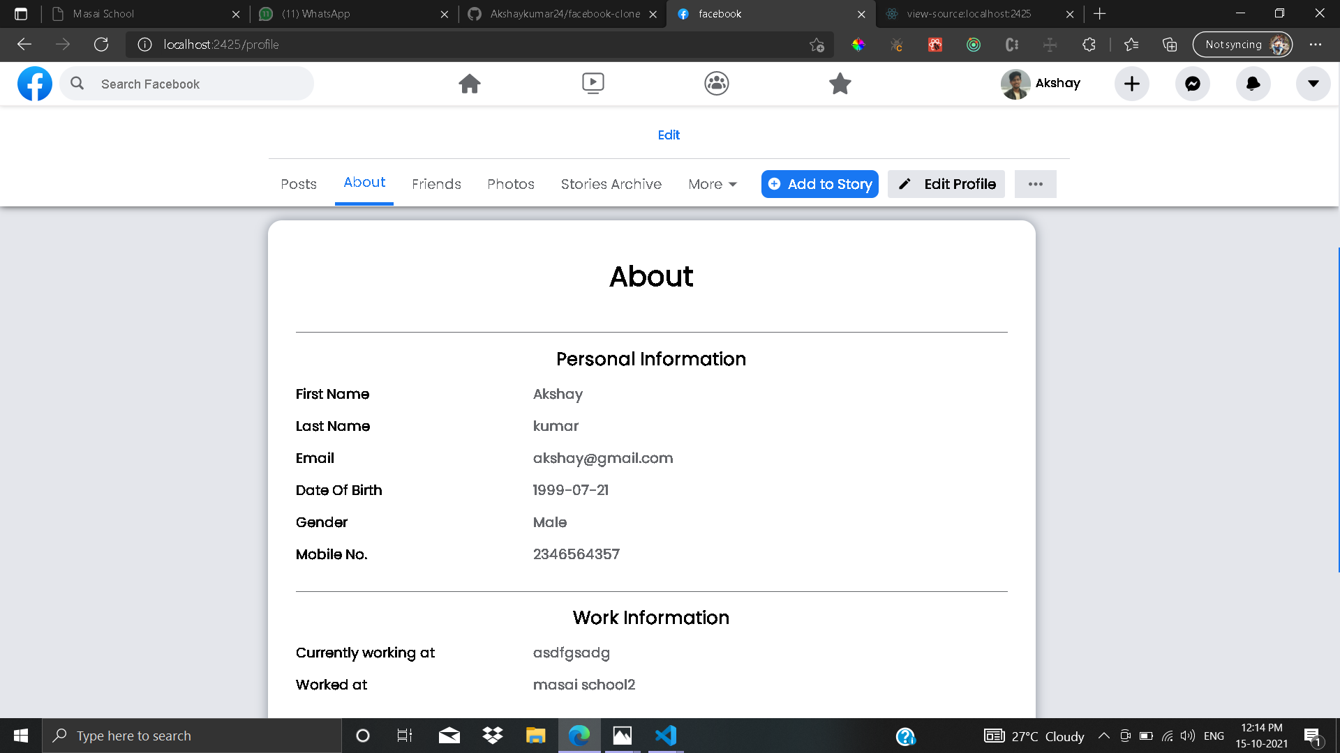Open the Watch video icon
The image size is (1340, 753).
tap(593, 84)
